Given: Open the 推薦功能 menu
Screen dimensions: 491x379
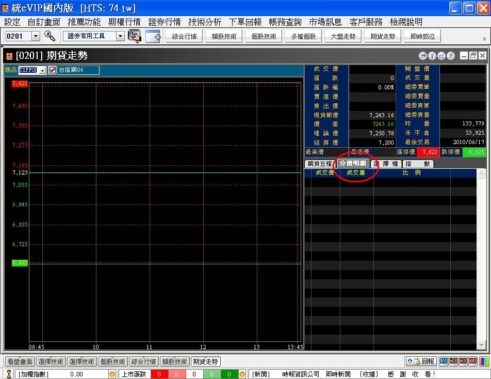Looking at the screenshot, I should click(x=84, y=22).
